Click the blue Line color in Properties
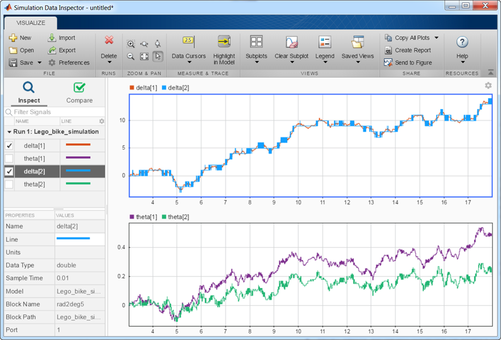The image size is (501, 340). click(x=74, y=239)
